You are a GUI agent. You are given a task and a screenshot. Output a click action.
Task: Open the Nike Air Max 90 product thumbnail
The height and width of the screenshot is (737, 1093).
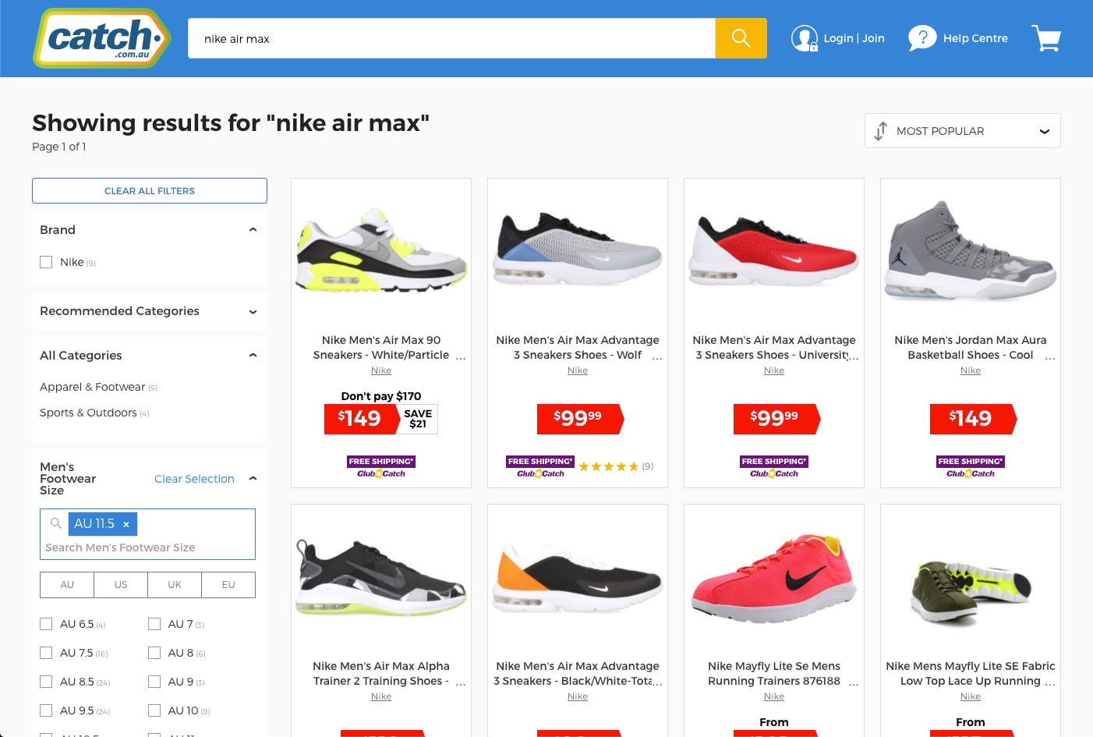tap(381, 250)
